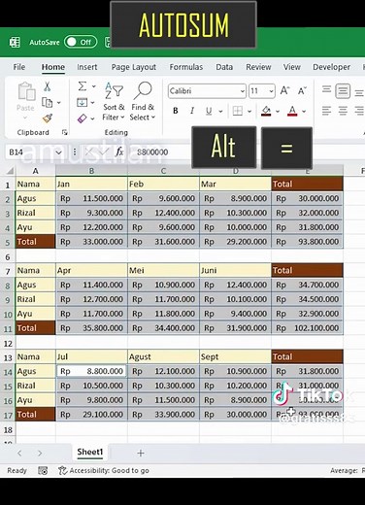Click the Center alignment icon
Viewport: 365px width, 505px height.
tap(343, 111)
